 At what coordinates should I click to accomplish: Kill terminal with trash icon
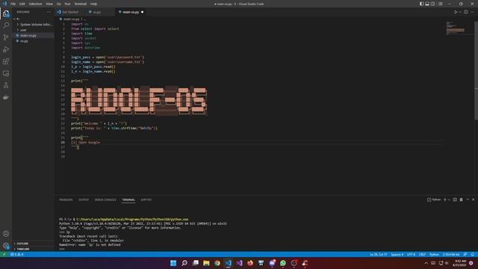462,200
